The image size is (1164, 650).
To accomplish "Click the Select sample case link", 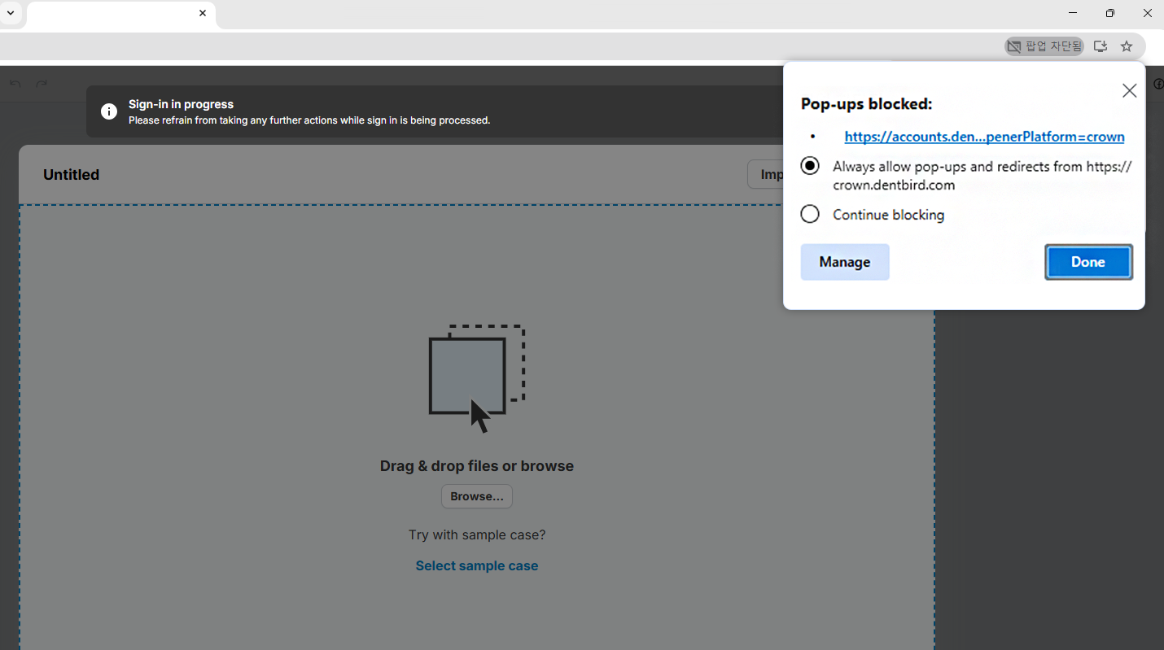I will click(477, 565).
